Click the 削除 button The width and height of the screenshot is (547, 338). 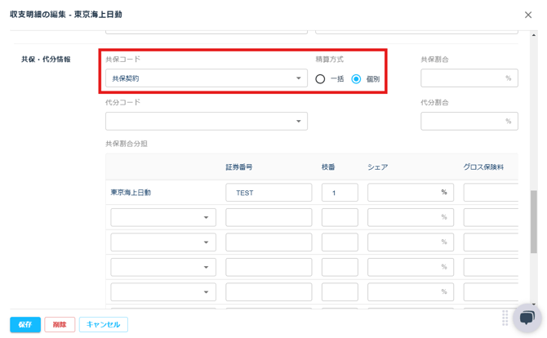point(60,324)
